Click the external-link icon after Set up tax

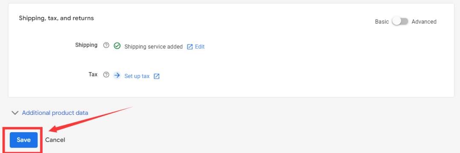click(x=157, y=76)
